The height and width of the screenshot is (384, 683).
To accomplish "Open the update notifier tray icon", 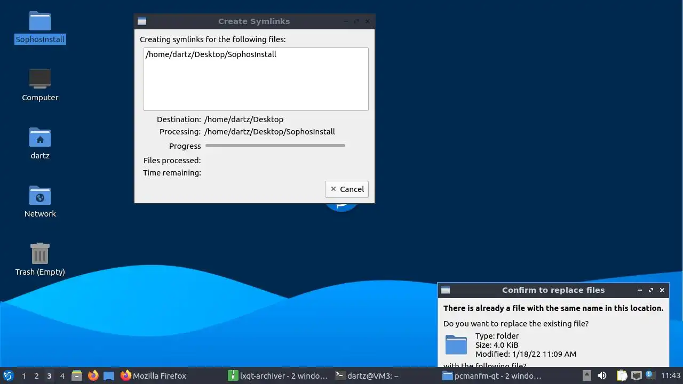I will click(650, 375).
